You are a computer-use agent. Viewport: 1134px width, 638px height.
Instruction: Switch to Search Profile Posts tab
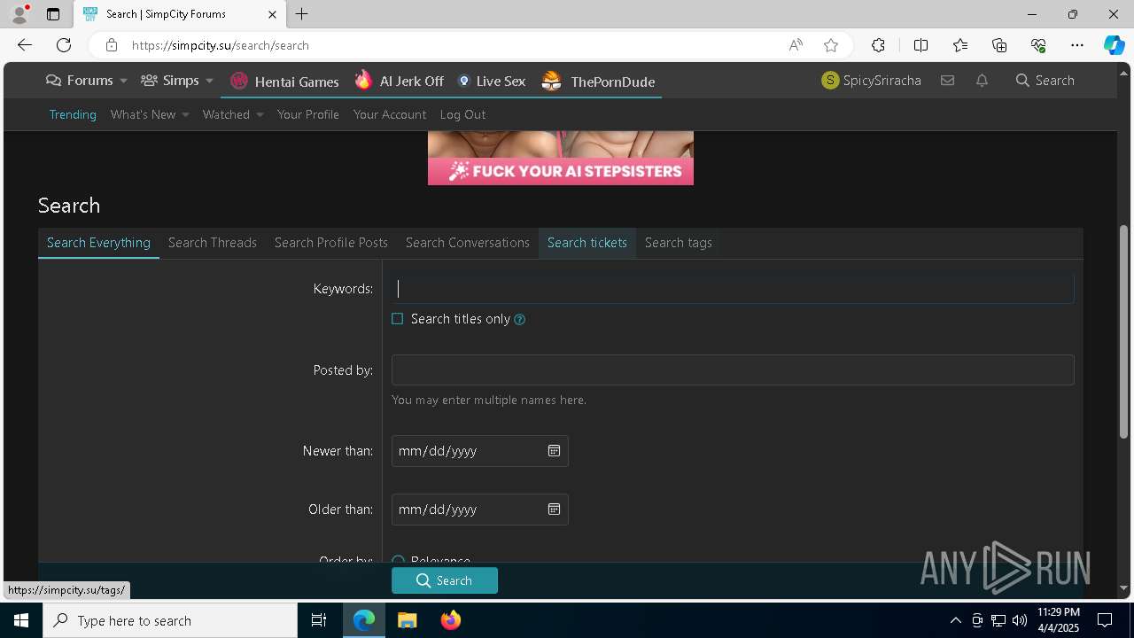click(x=331, y=243)
